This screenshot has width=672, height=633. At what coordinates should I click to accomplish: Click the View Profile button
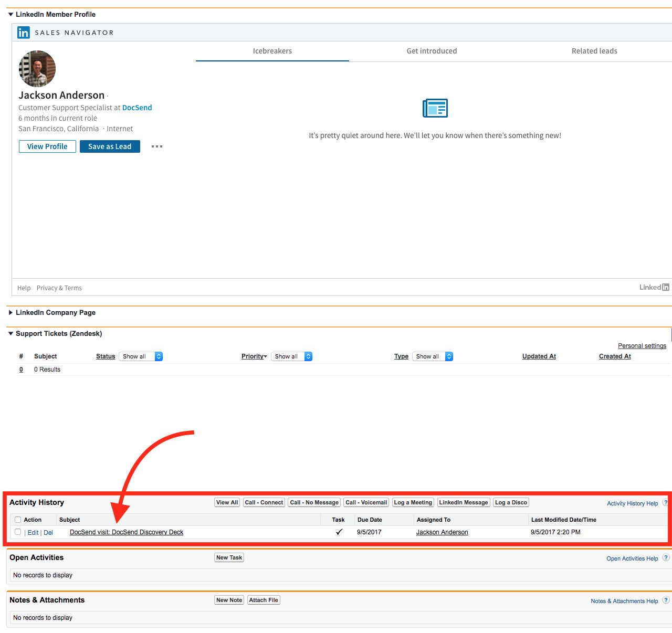coord(47,146)
